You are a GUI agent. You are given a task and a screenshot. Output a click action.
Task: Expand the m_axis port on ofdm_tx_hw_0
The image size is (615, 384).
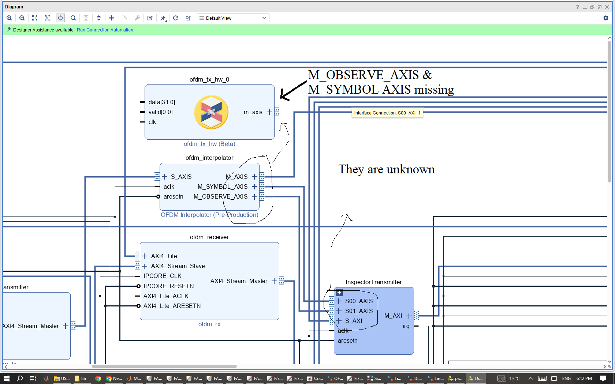coord(269,112)
